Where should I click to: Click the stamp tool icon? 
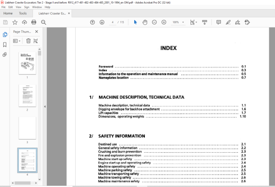point(247,22)
